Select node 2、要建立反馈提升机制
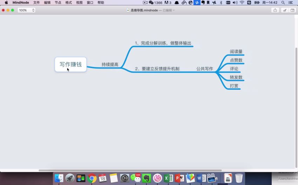The height and width of the screenshot is (185, 298). click(157, 69)
